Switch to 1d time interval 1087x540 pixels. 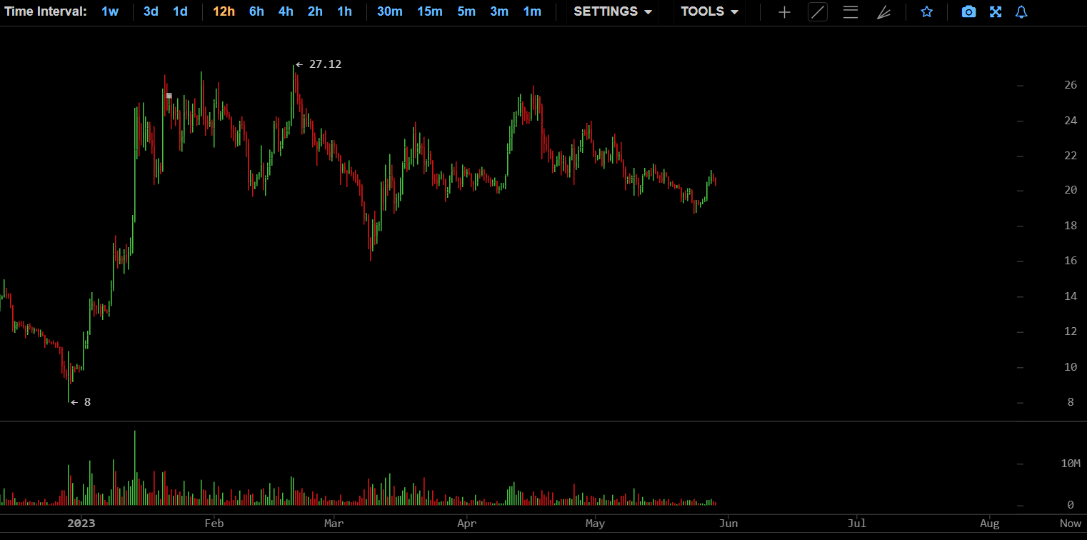pos(180,11)
